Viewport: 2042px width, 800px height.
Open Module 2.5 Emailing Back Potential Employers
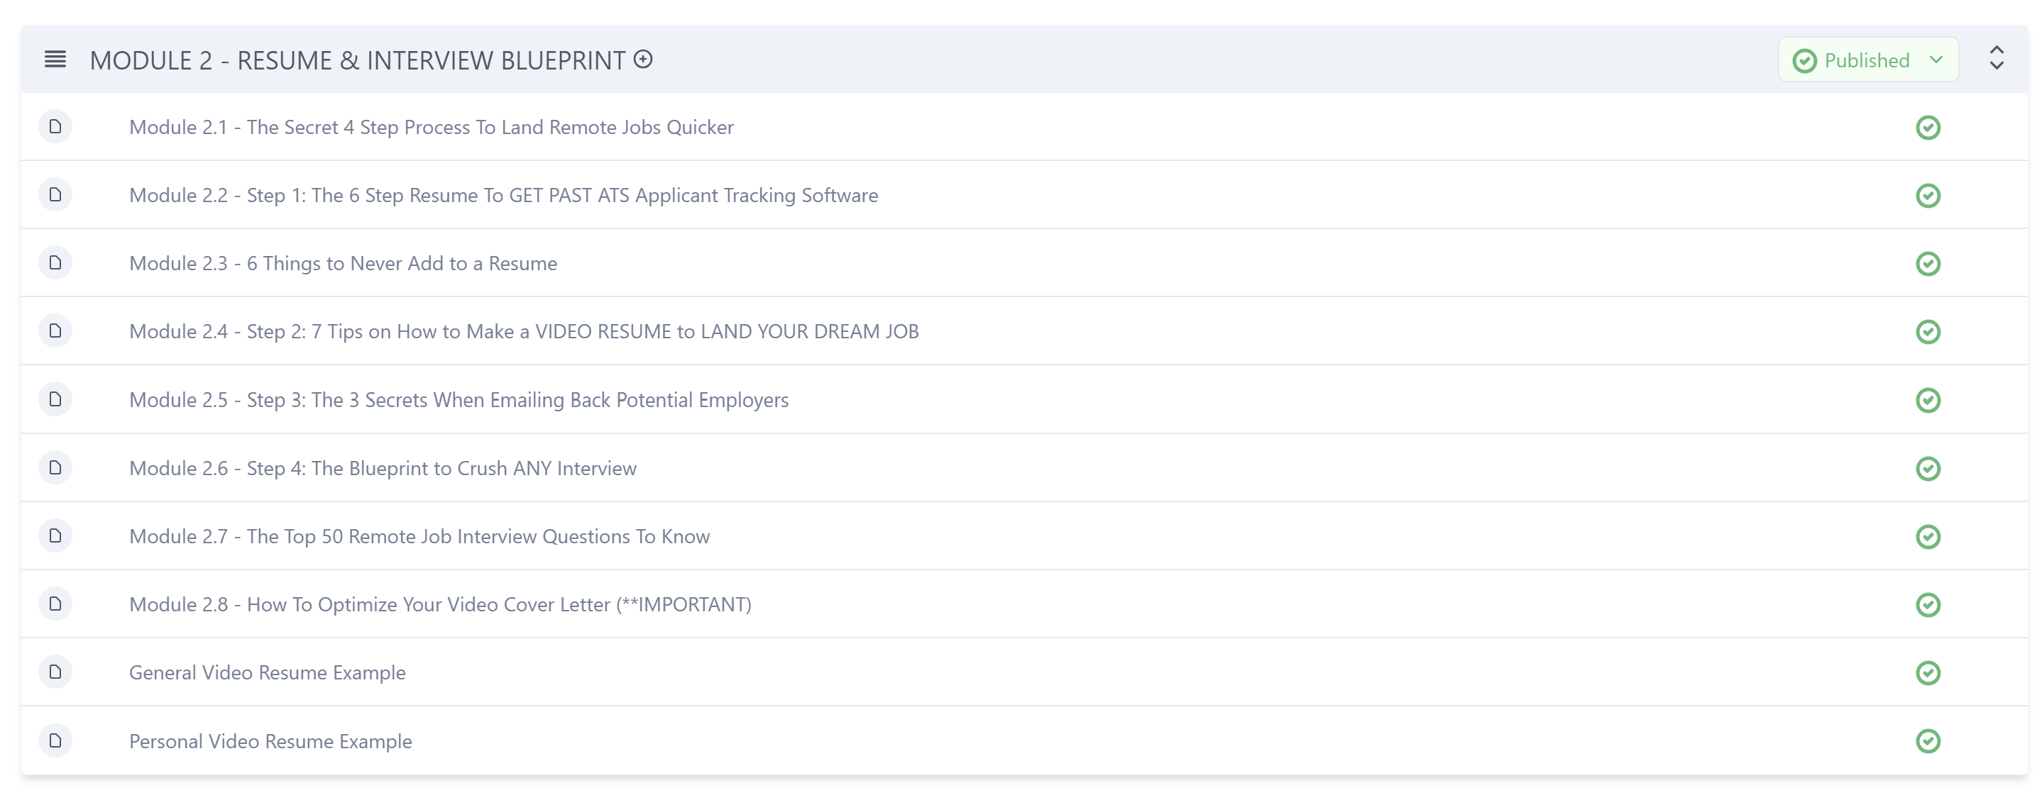pyautogui.click(x=459, y=400)
